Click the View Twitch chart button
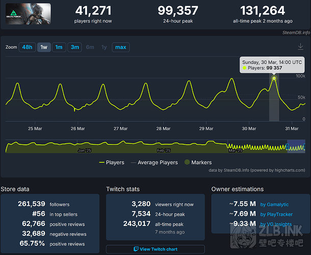Screen dimensions: 311x255 (155, 249)
